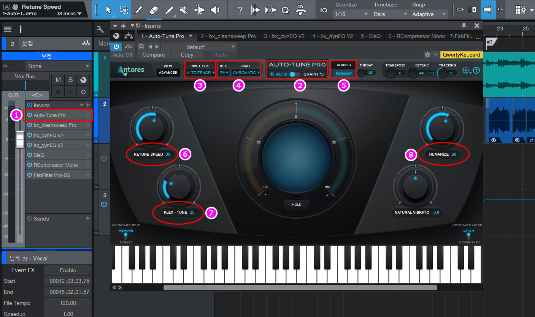Open the Timebase Bars dropdown
Screen dimensions: 535x317
(391, 14)
